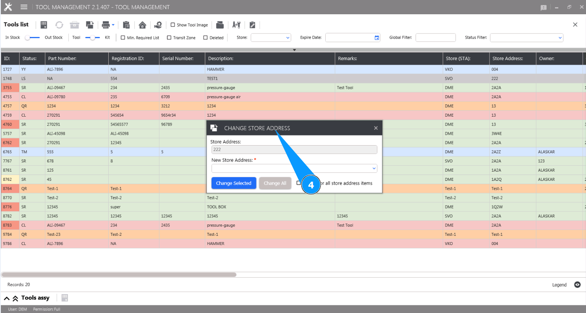Click the clipboard paste icon in the toolbar
The image size is (586, 313).
pyautogui.click(x=126, y=25)
